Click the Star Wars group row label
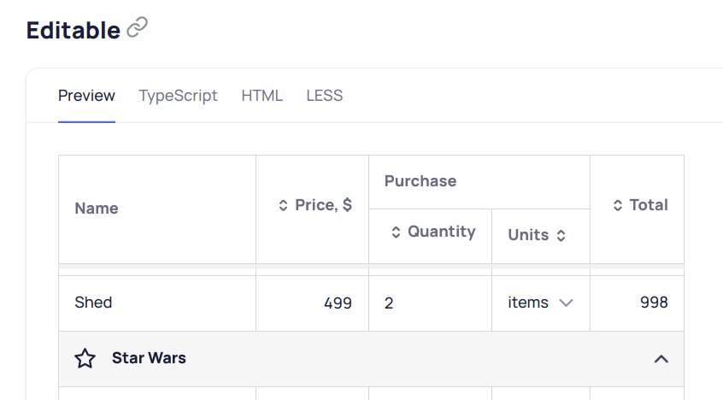The image size is (723, 400). [x=149, y=358]
